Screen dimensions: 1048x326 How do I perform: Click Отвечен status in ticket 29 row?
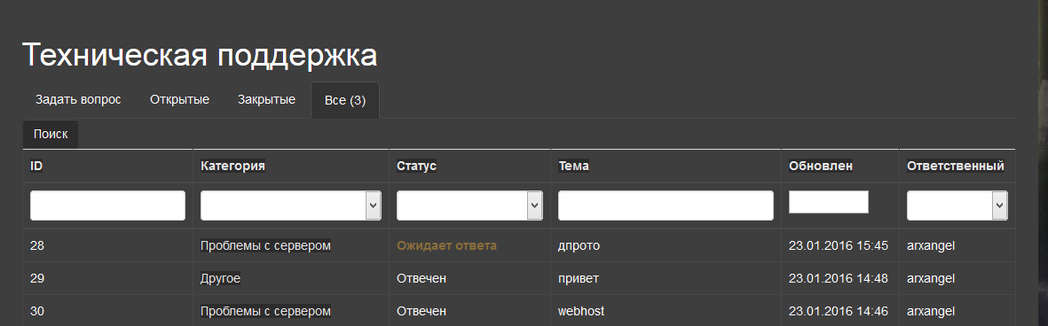click(422, 278)
